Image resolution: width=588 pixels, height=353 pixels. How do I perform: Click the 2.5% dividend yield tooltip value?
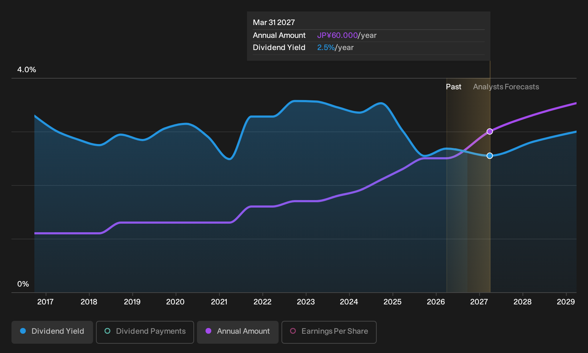[326, 48]
